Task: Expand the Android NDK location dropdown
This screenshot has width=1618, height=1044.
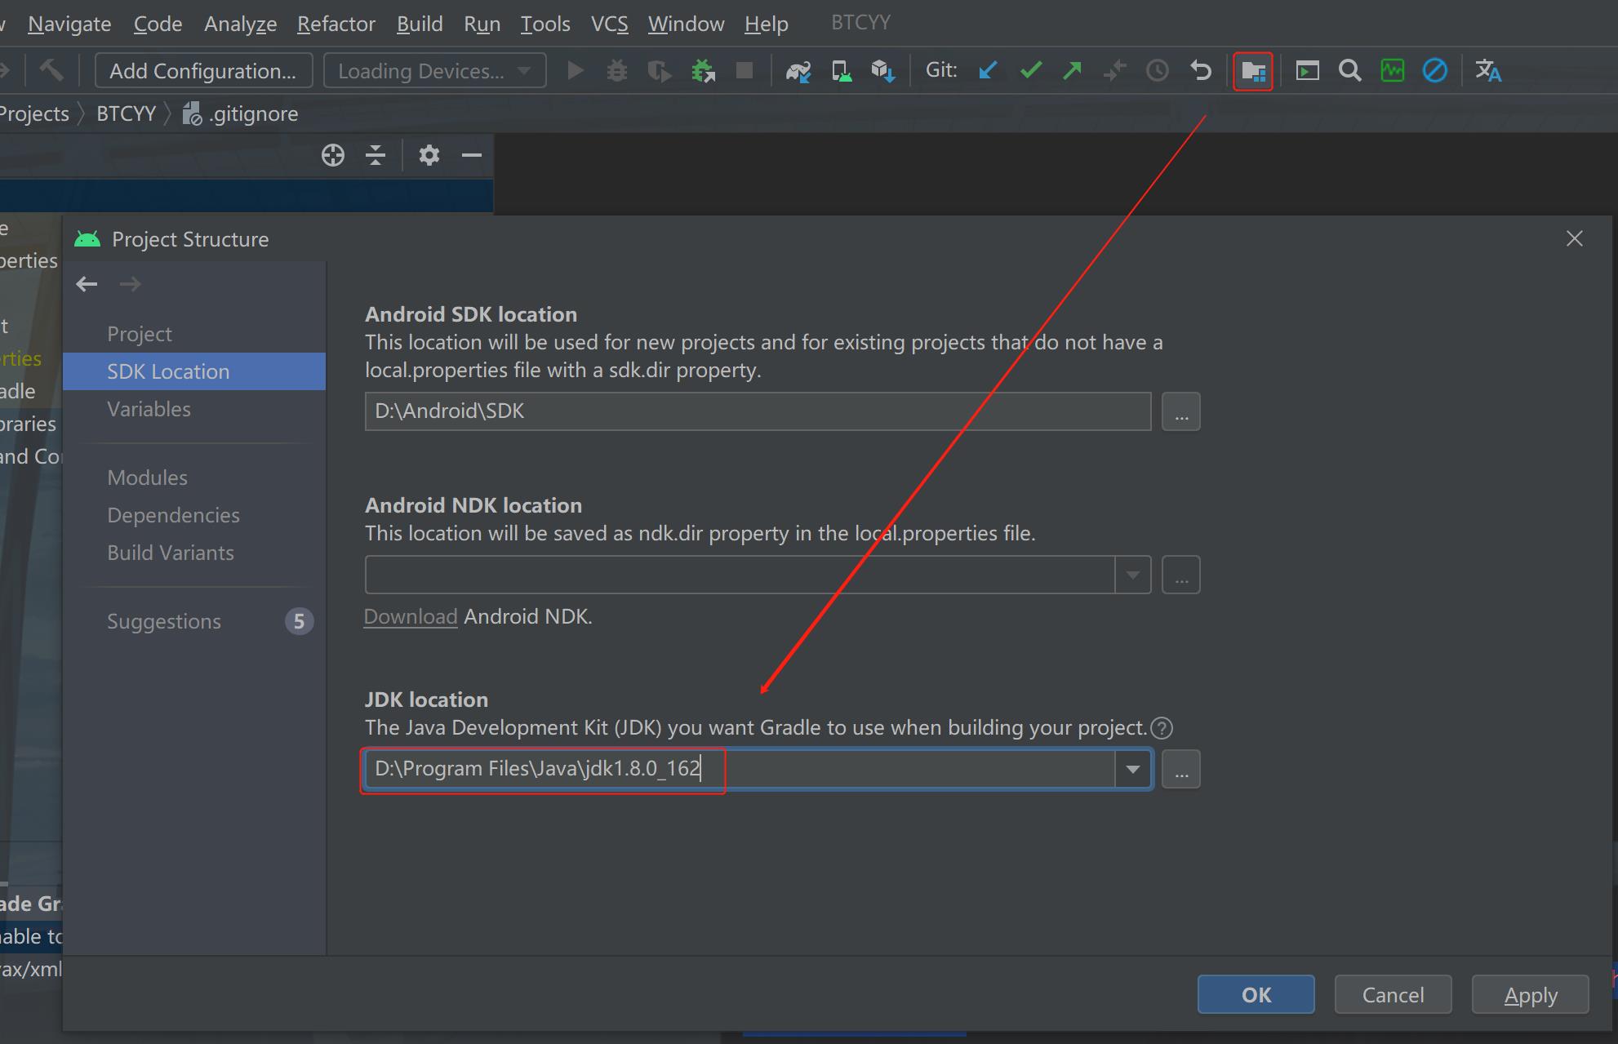Action: click(x=1132, y=575)
